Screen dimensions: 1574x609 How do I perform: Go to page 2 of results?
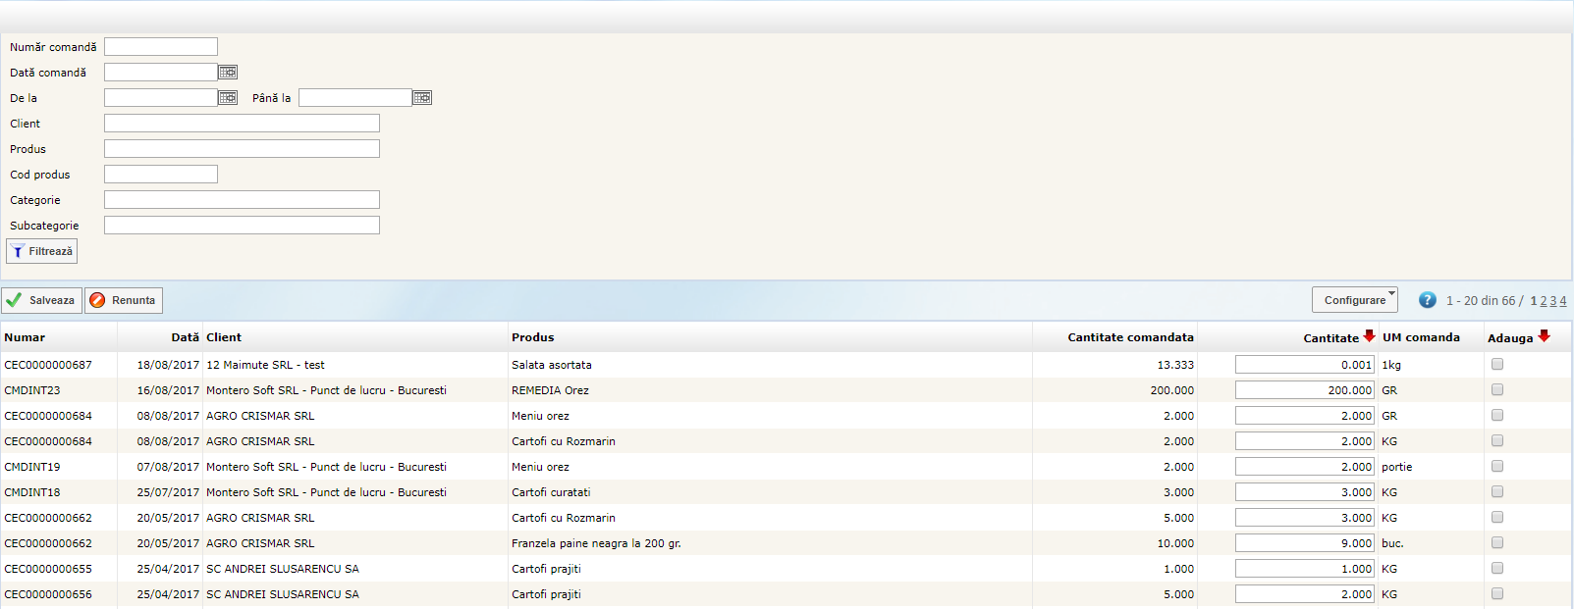(1544, 301)
